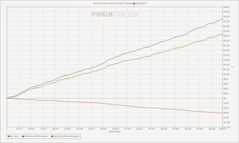Select Money Won Without Showdown legend label
239x143 pixels.
(x=66, y=136)
